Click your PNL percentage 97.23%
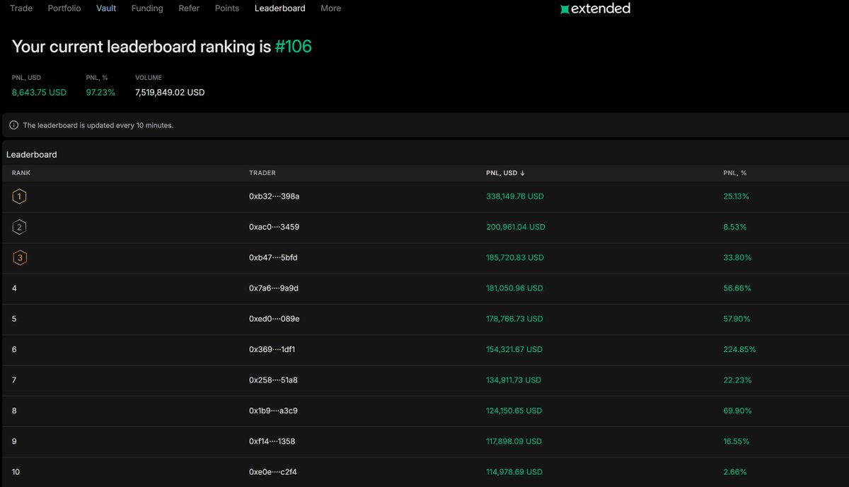This screenshot has height=487, width=849. pos(100,92)
